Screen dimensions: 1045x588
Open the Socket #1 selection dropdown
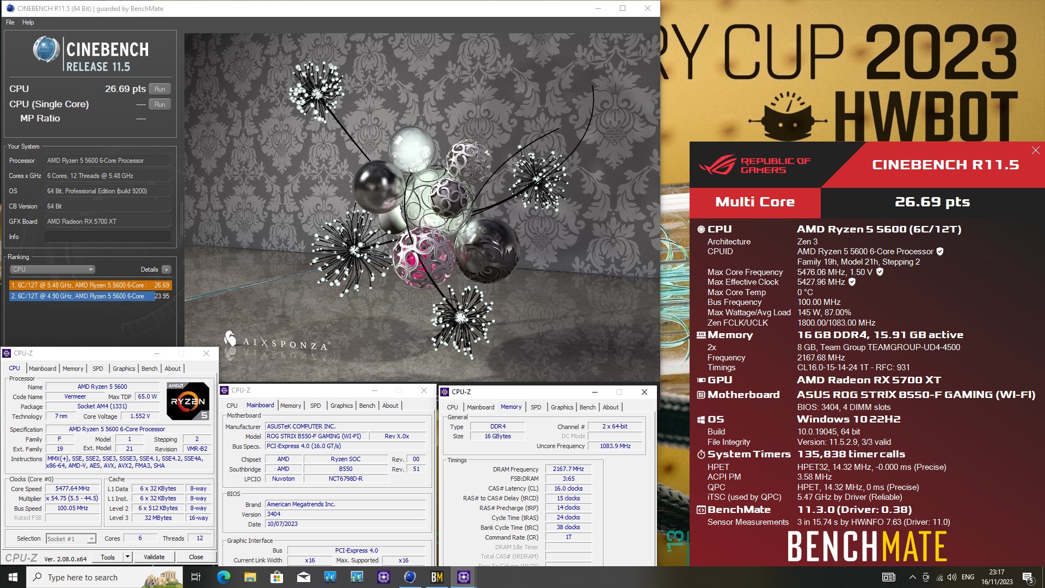[x=71, y=538]
